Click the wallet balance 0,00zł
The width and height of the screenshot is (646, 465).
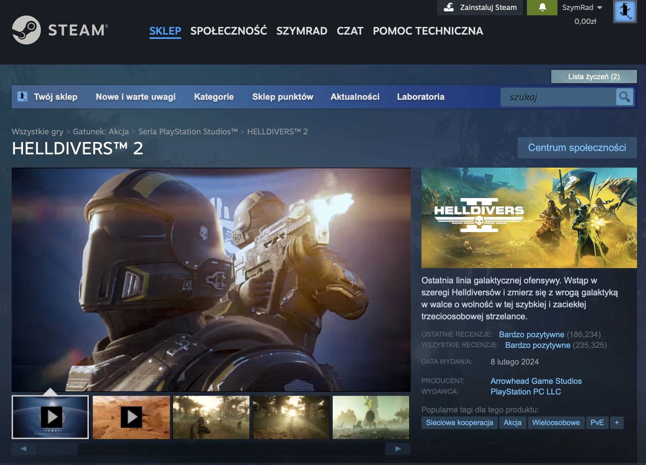585,21
